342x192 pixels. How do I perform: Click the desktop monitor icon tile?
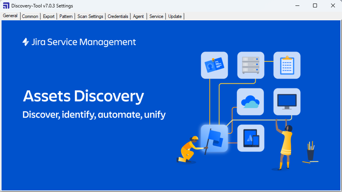pos(287,101)
